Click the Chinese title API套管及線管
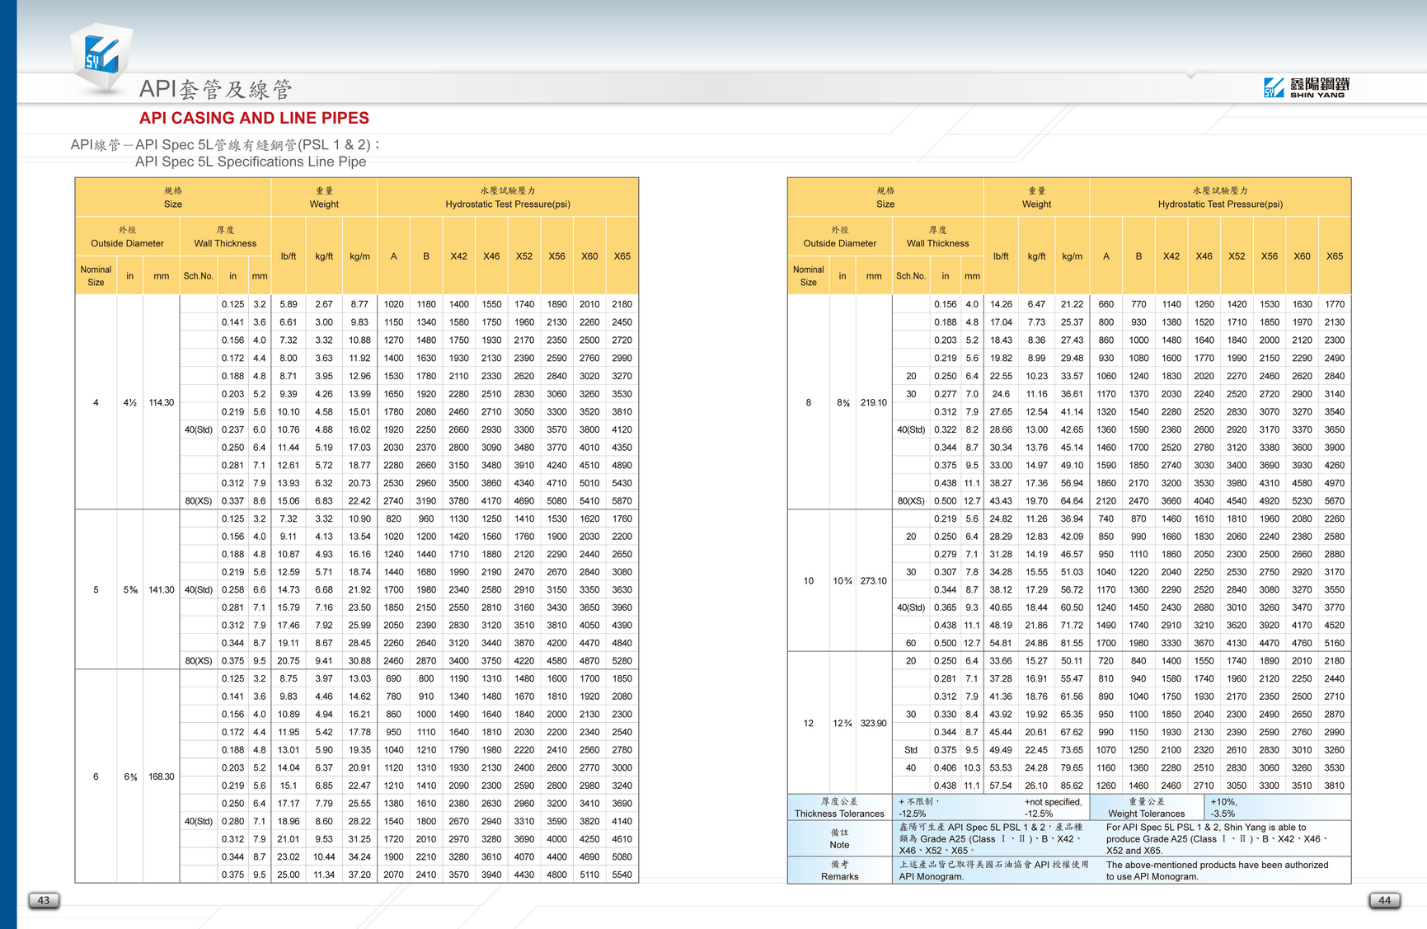 [215, 89]
